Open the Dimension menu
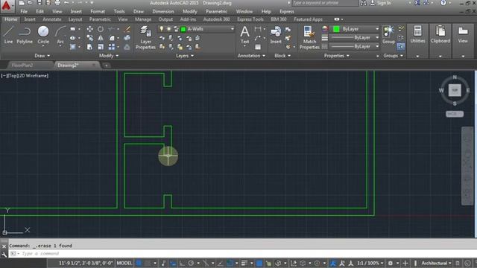Image resolution: width=477 pixels, height=268 pixels. pos(163,12)
